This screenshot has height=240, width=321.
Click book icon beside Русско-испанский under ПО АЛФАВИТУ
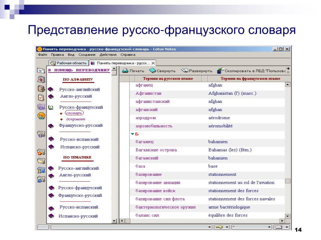click(x=51, y=139)
